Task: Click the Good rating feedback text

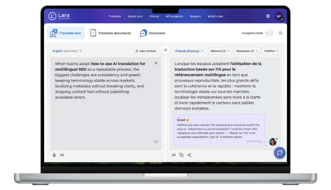Action: point(183,120)
